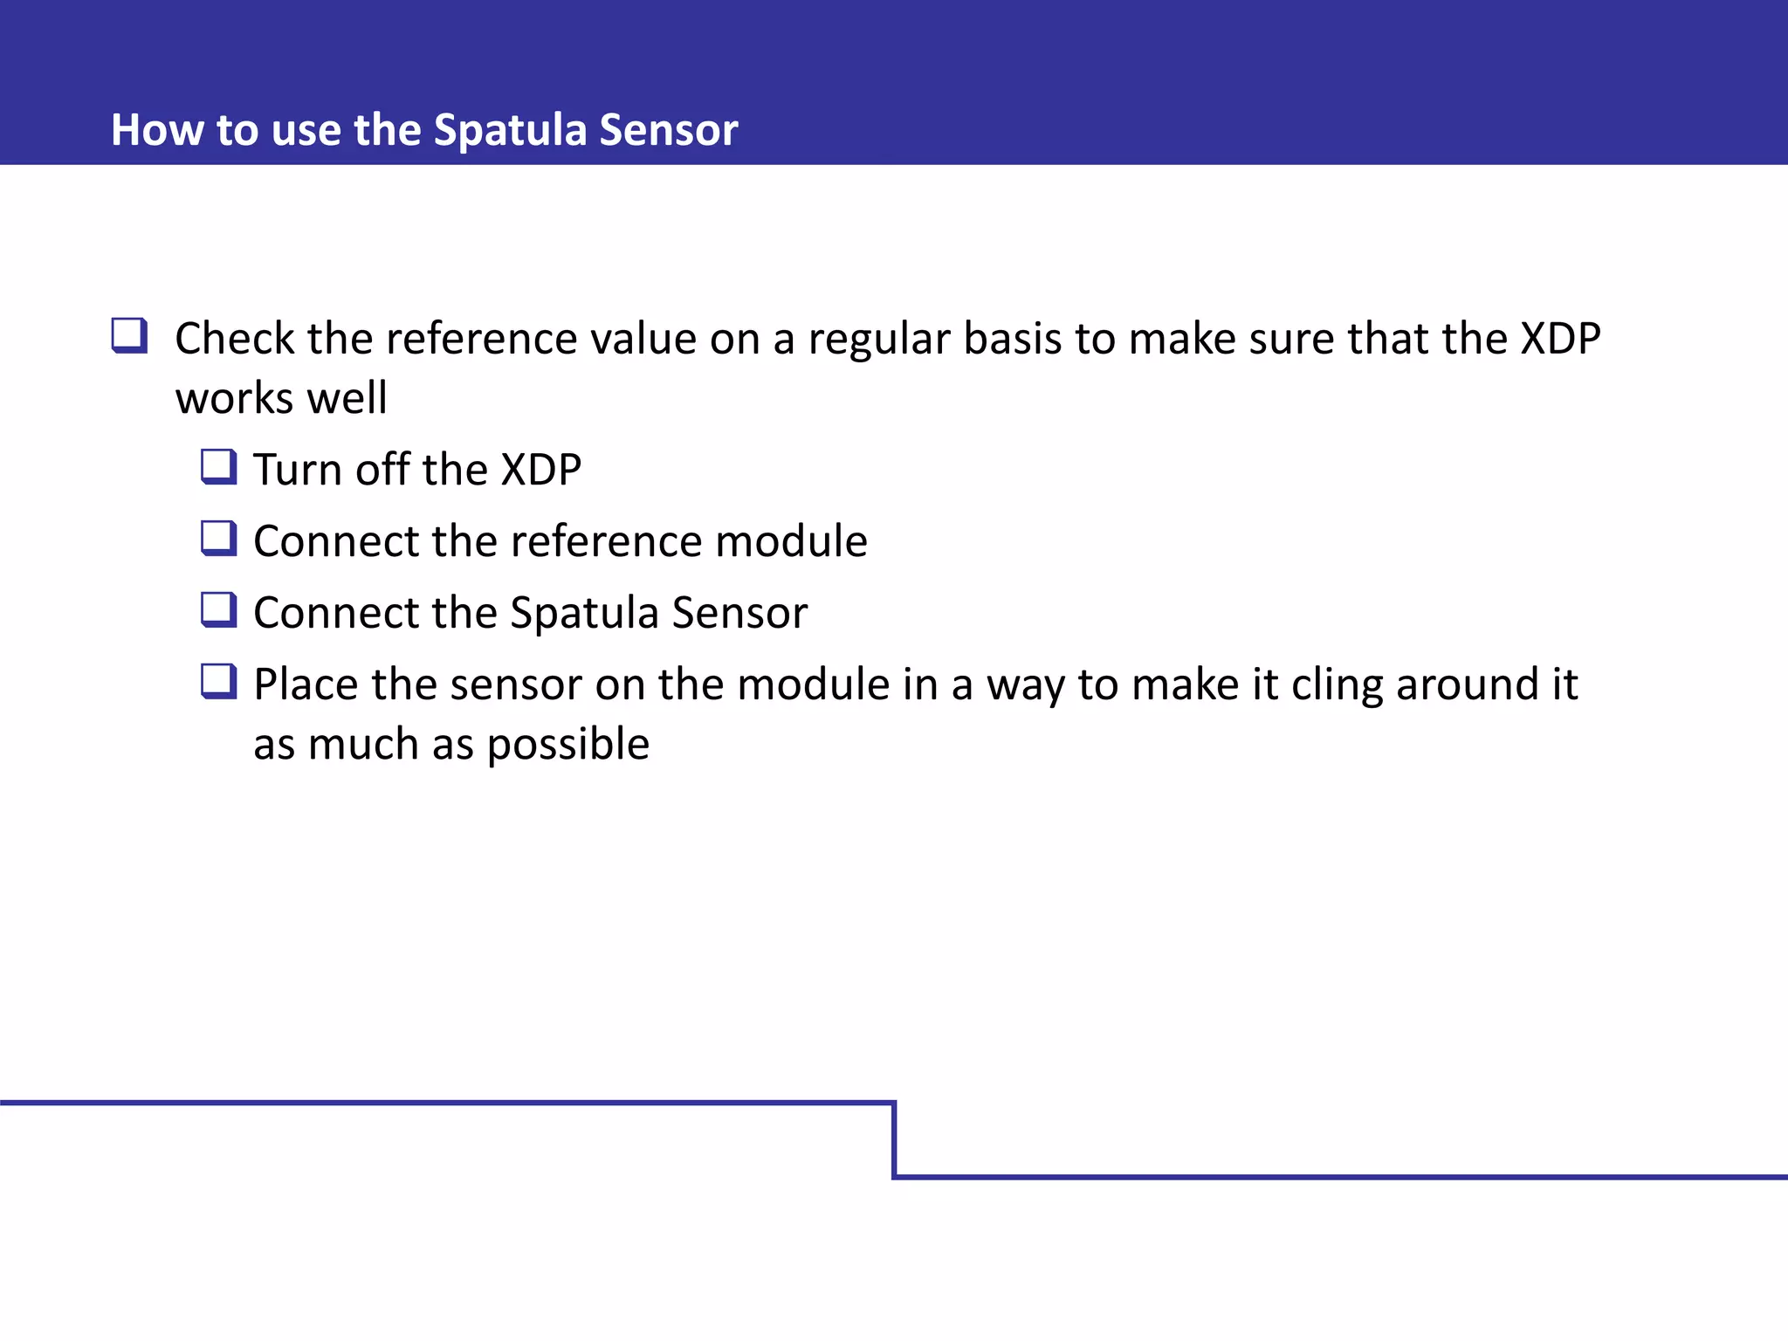
Task: Tick the checkbox beside 'Check the reference value'
Action: [129, 336]
